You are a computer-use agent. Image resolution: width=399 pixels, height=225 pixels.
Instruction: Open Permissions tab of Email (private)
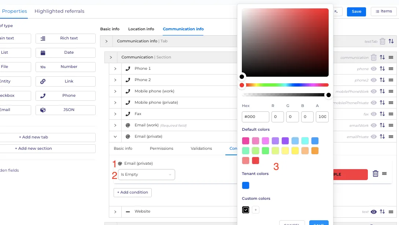tap(161, 148)
